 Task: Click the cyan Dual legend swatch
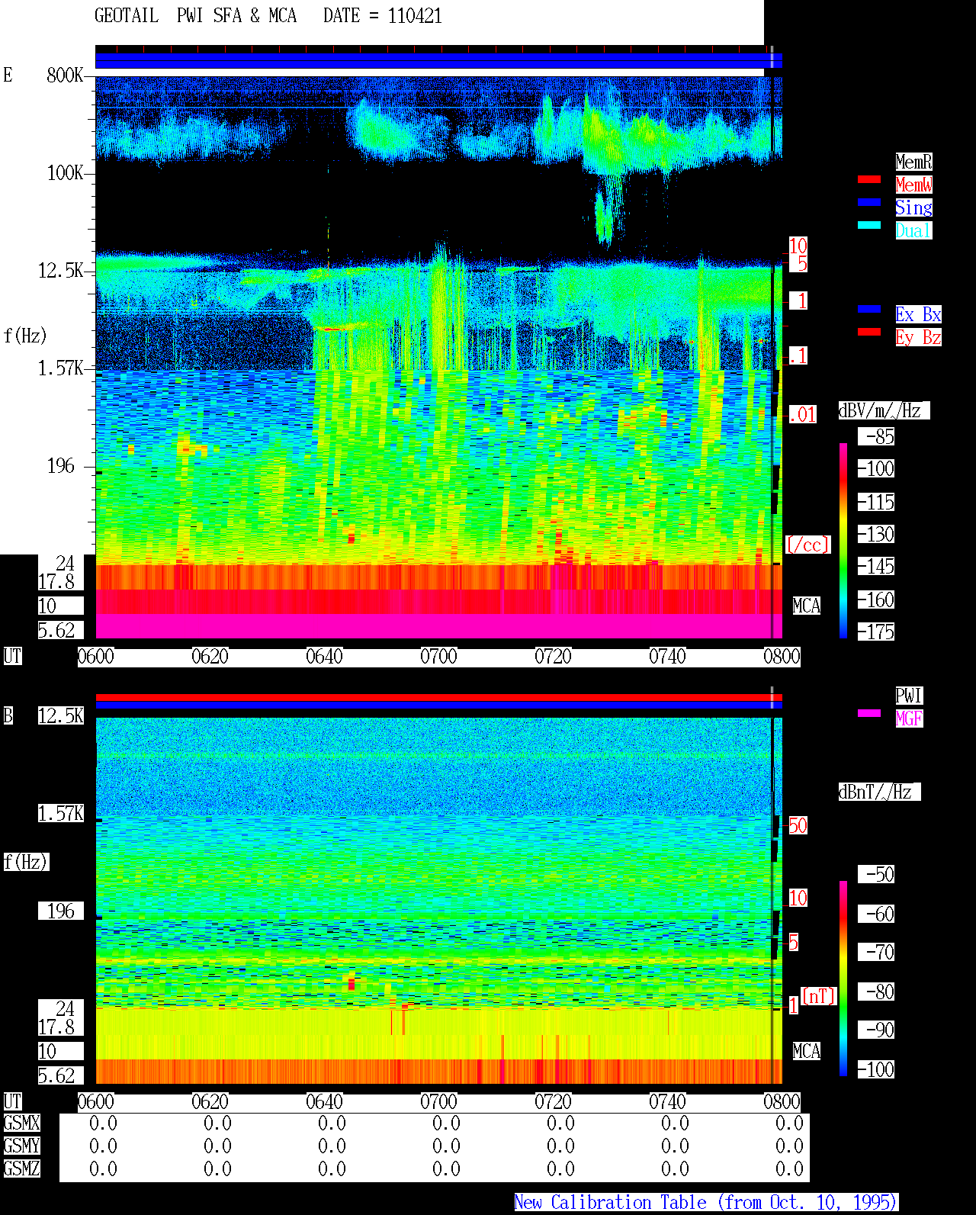coord(869,225)
